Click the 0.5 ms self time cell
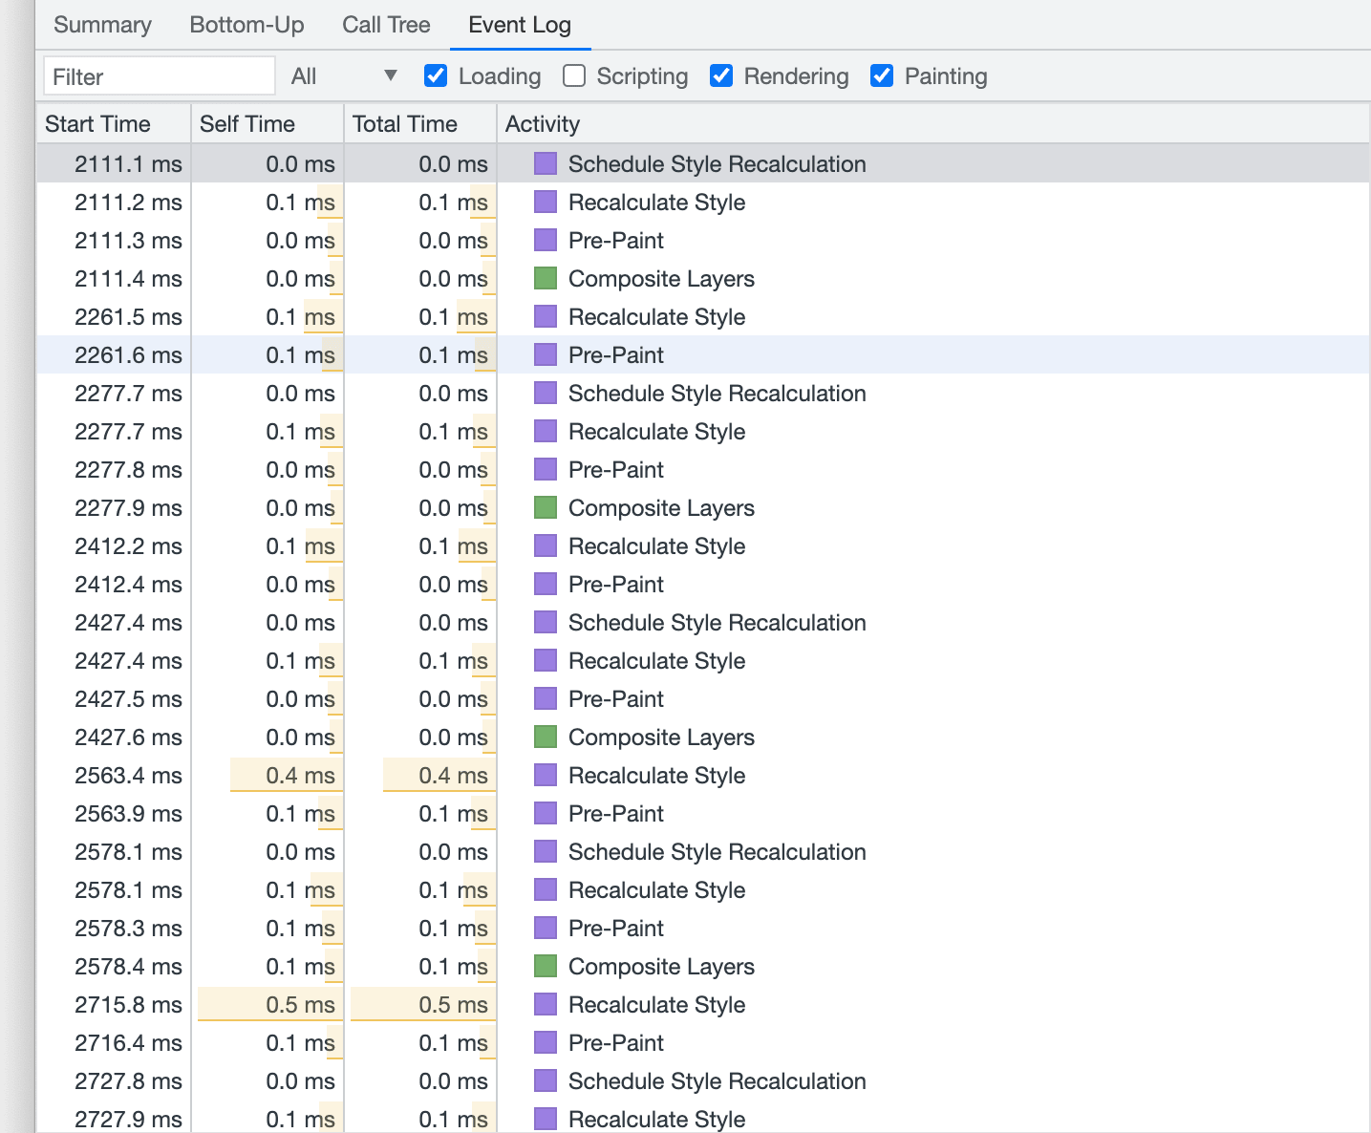Image resolution: width=1371 pixels, height=1133 pixels. pos(268,1005)
